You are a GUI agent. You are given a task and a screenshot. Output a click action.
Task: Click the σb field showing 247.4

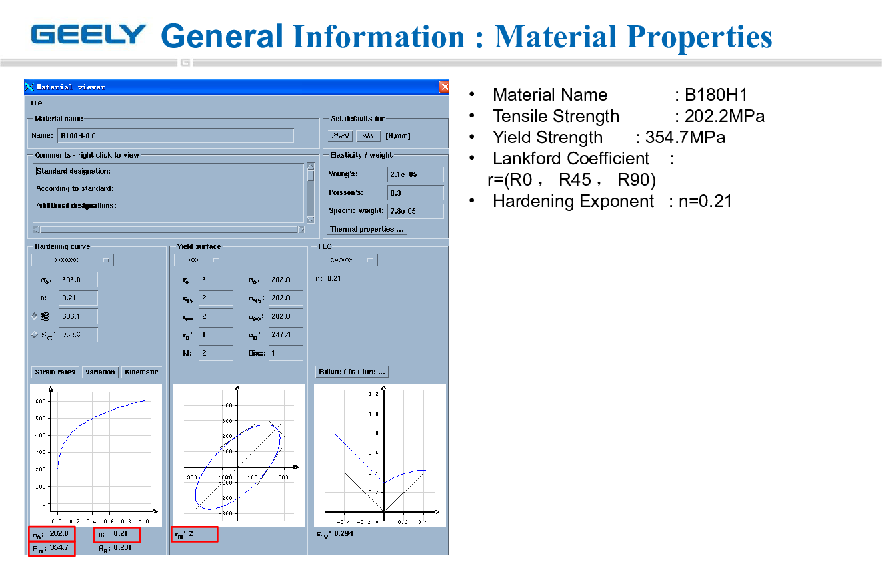285,335
